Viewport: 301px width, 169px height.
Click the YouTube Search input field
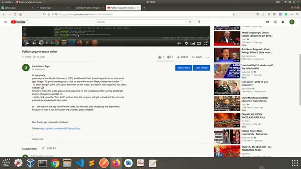tap(140, 22)
